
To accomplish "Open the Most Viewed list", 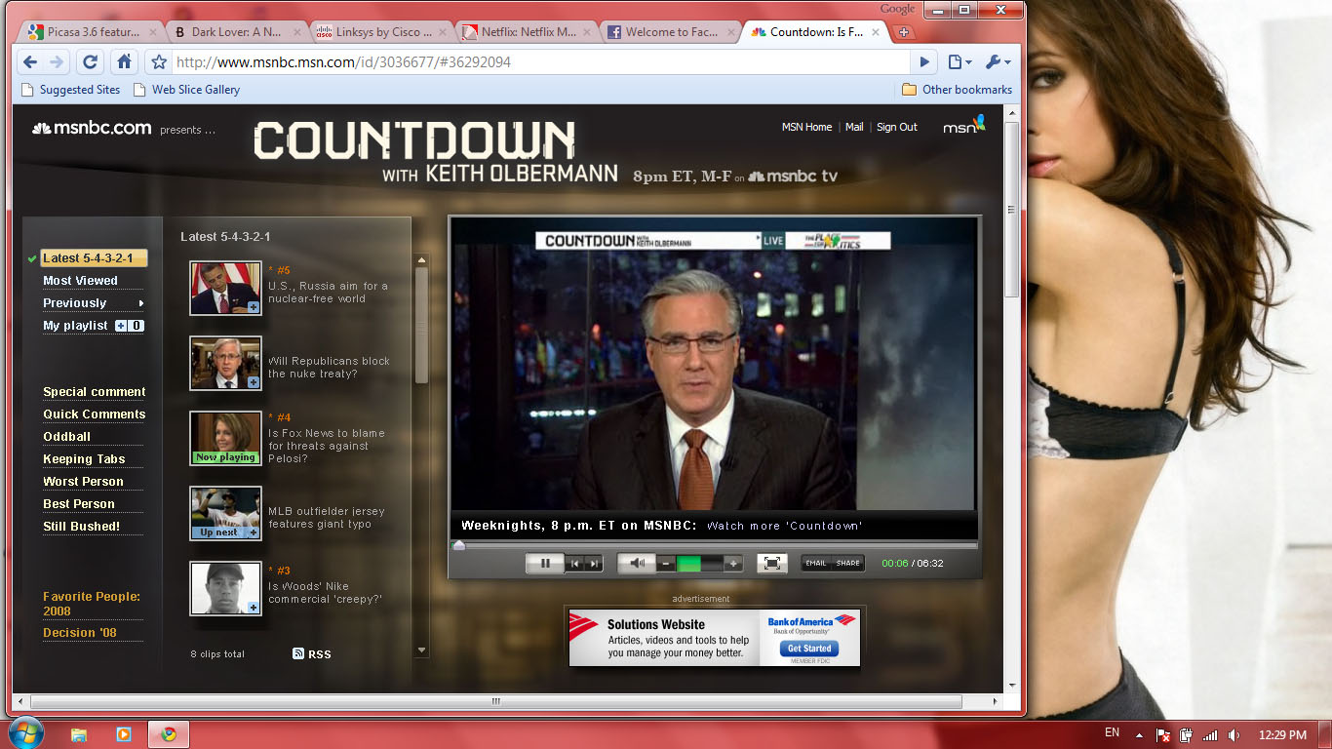I will pyautogui.click(x=80, y=281).
